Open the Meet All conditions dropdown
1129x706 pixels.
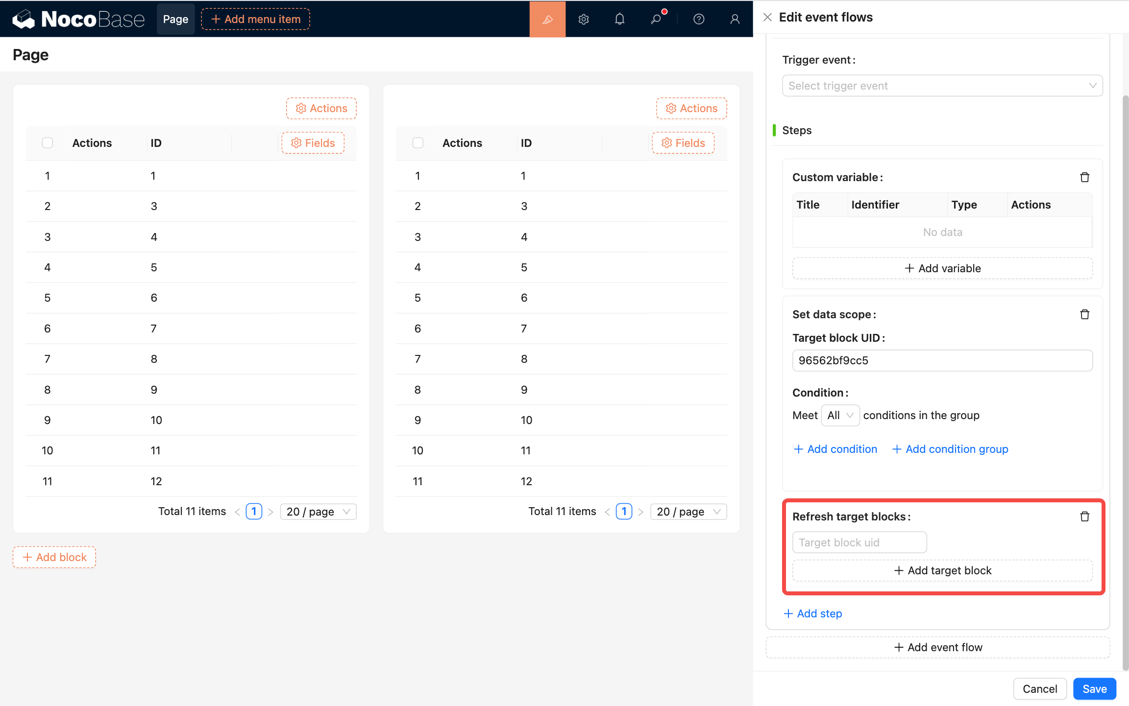click(840, 415)
